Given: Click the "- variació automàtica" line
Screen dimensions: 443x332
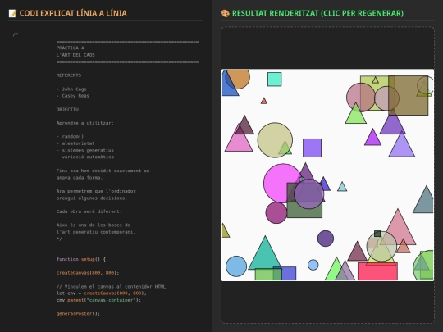Looking at the screenshot, I should click(85, 157).
